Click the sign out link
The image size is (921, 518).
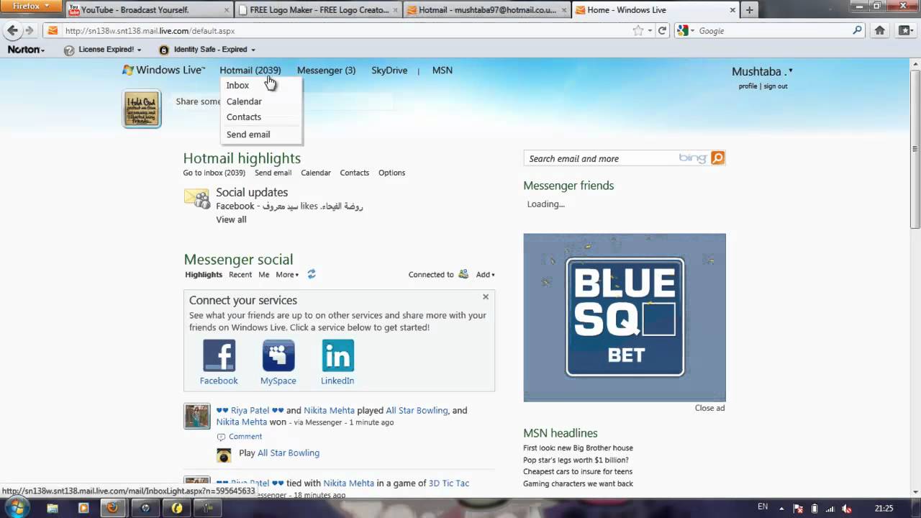[x=776, y=86]
